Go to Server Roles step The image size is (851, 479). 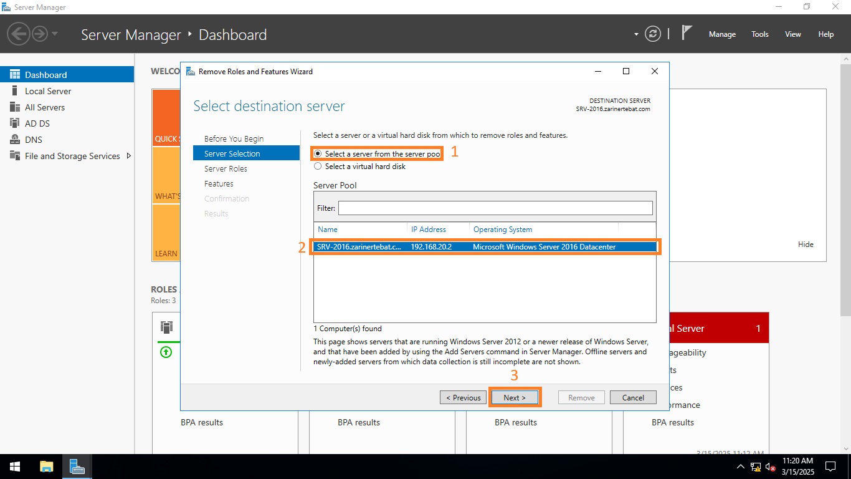point(226,168)
